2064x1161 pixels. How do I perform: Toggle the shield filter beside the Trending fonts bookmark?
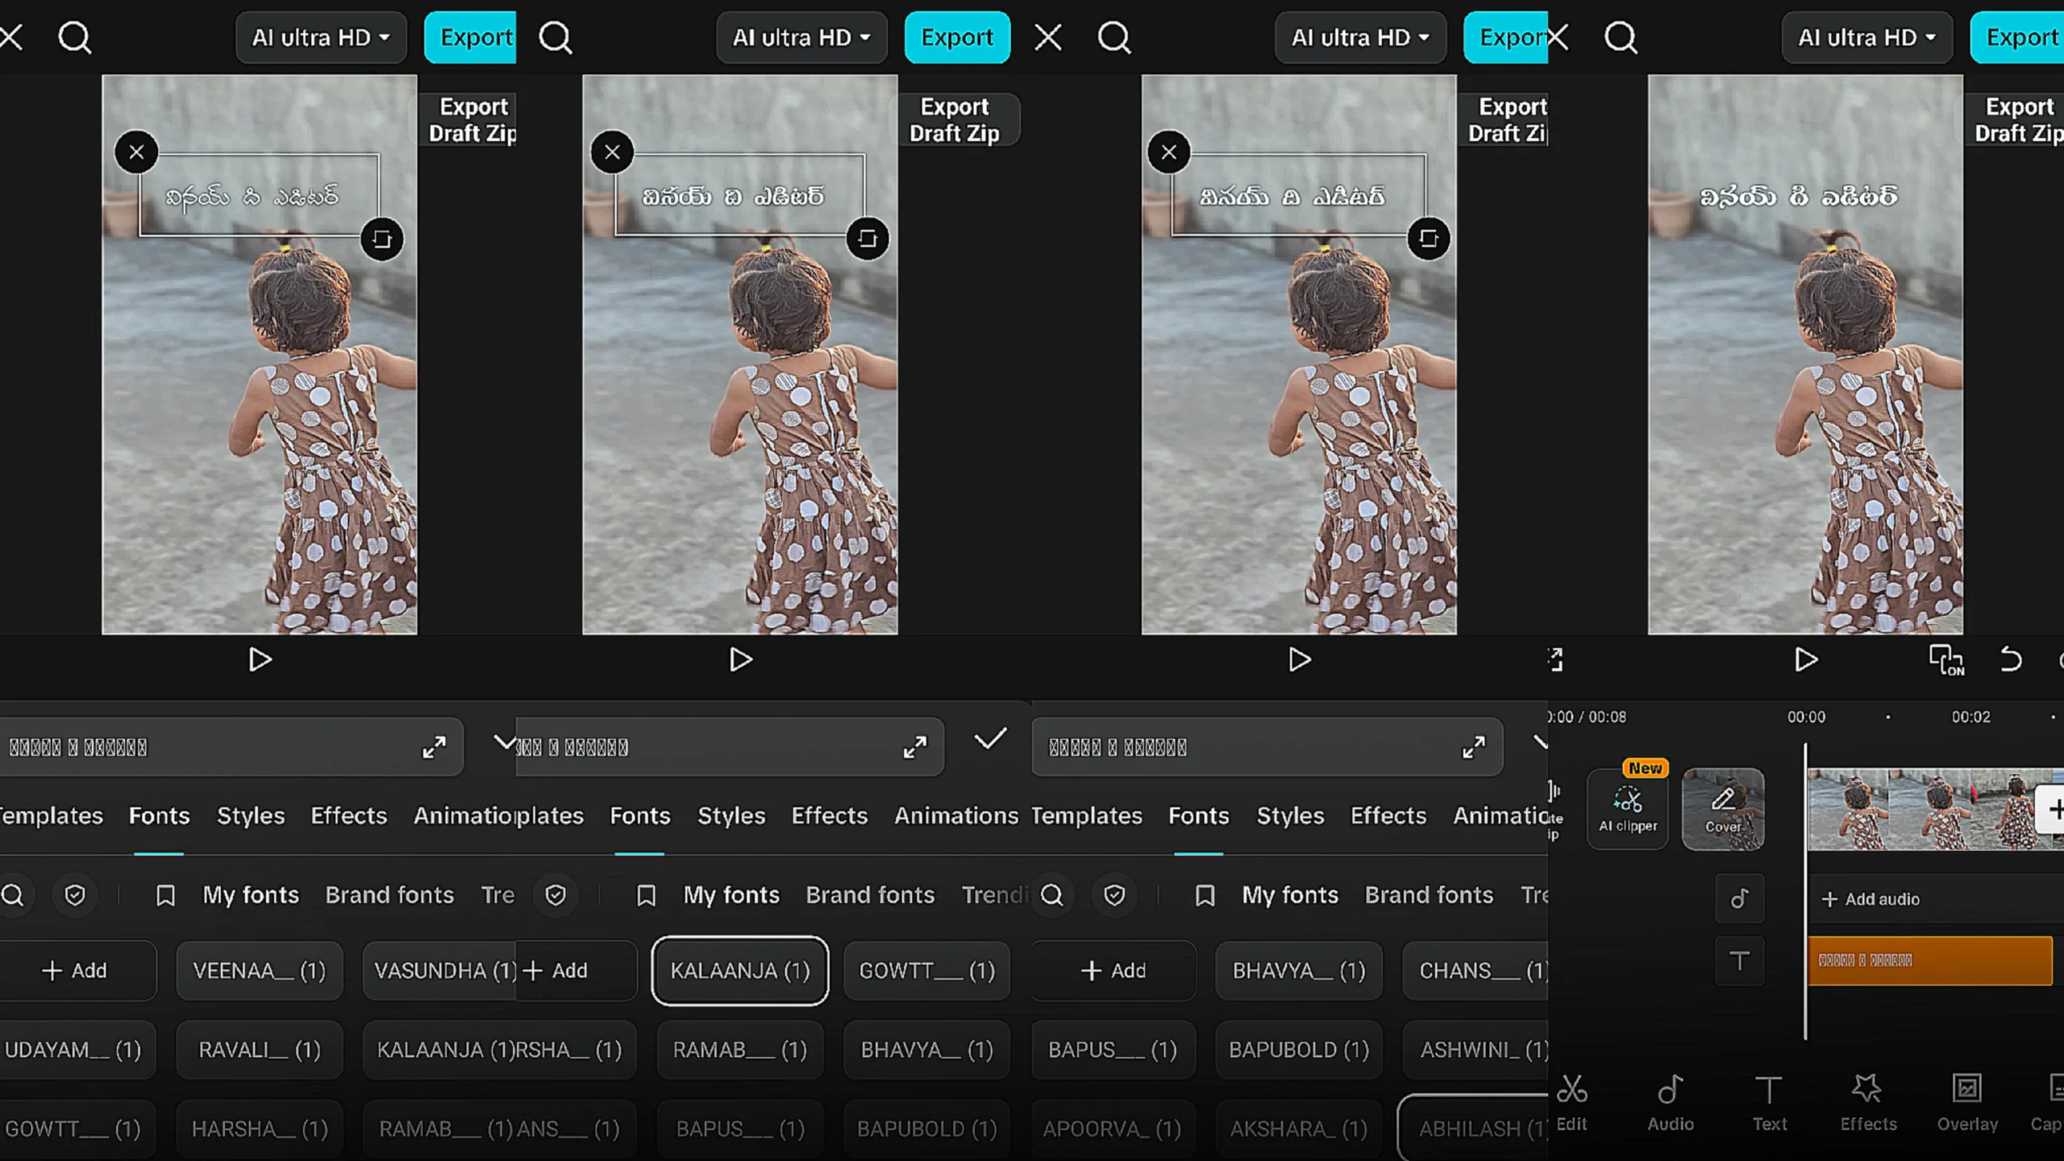(556, 895)
